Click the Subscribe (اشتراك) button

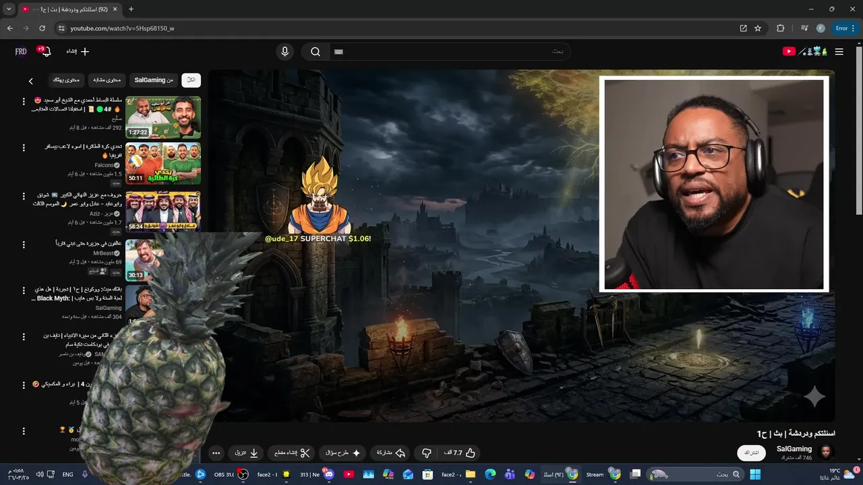click(752, 453)
